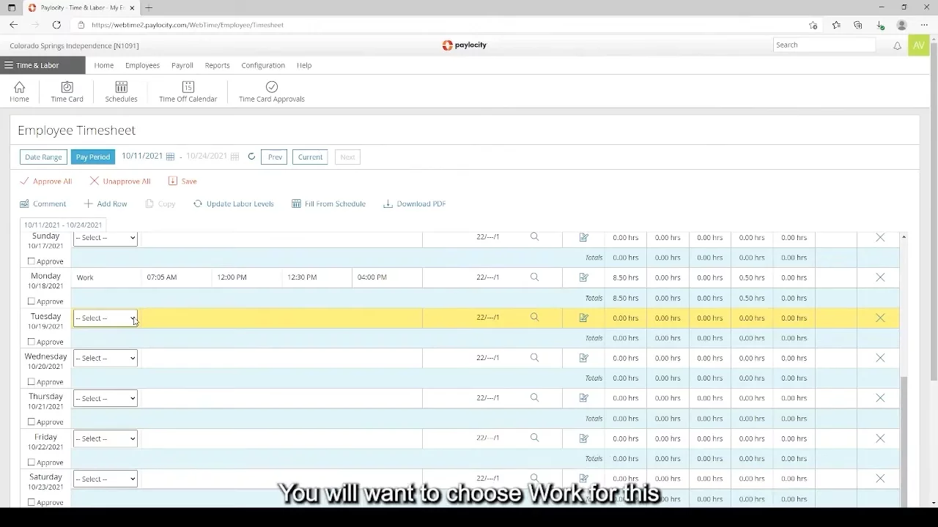Click the magnifier icon in Monday row
The width and height of the screenshot is (938, 527).
pos(534,277)
